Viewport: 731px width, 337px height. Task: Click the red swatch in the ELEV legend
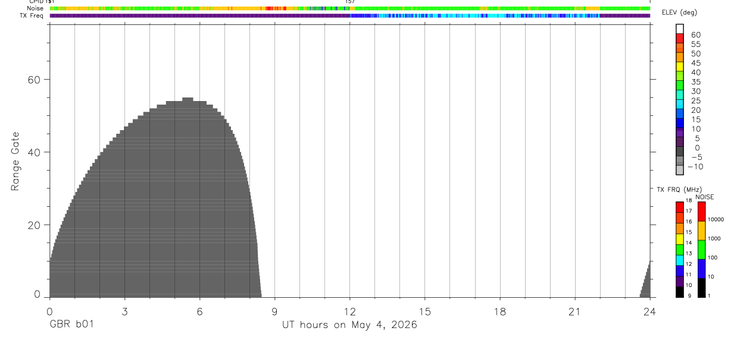pyautogui.click(x=680, y=38)
